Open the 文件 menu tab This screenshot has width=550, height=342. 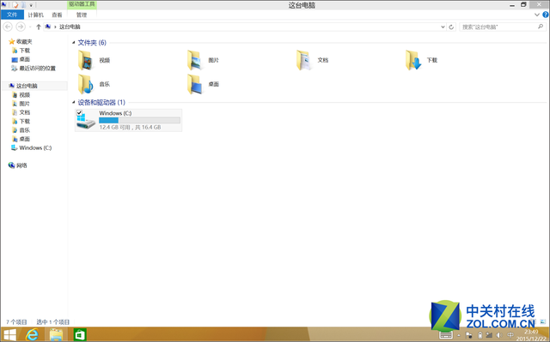[x=12, y=15]
